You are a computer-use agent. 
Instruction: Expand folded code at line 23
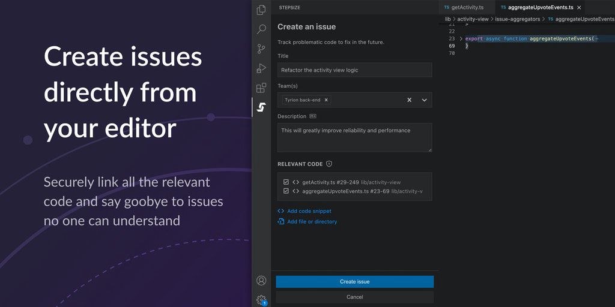click(x=461, y=38)
